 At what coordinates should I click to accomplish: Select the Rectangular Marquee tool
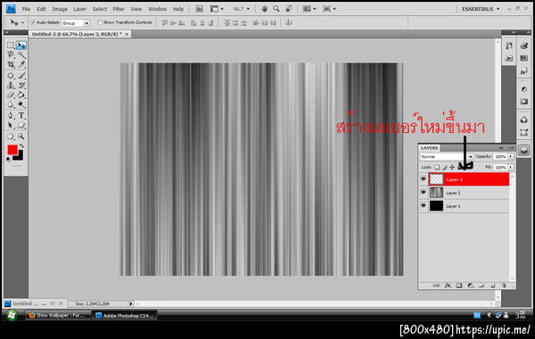click(11, 45)
